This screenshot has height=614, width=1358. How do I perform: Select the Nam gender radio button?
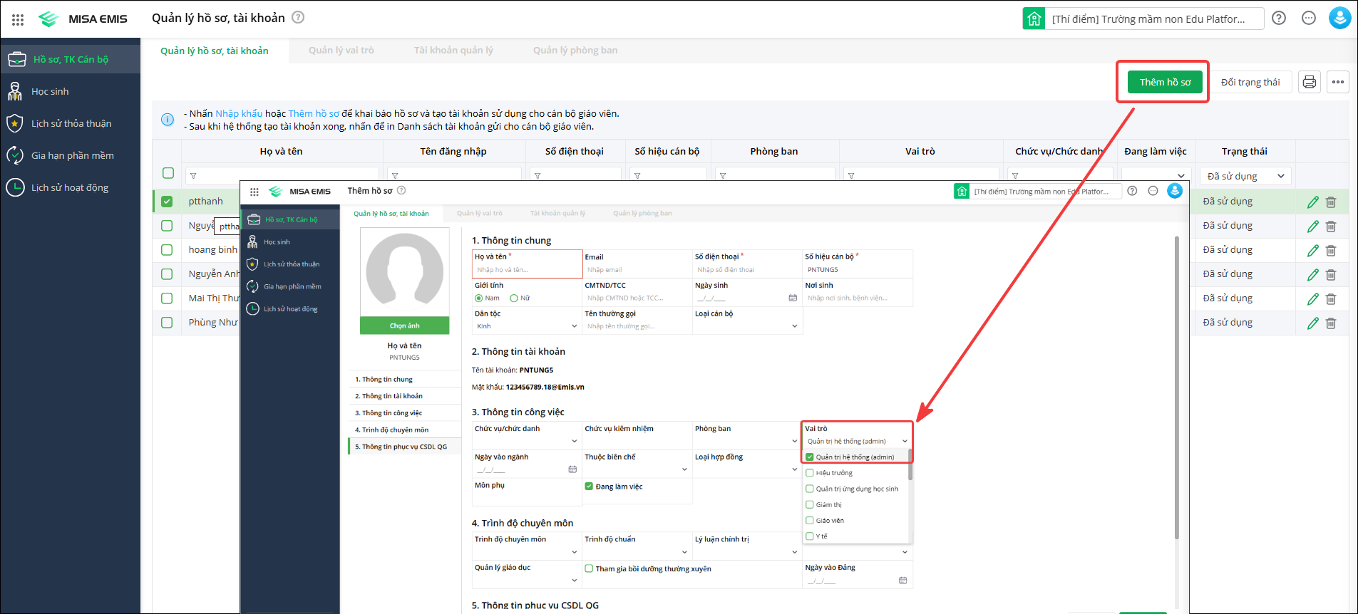pos(478,298)
